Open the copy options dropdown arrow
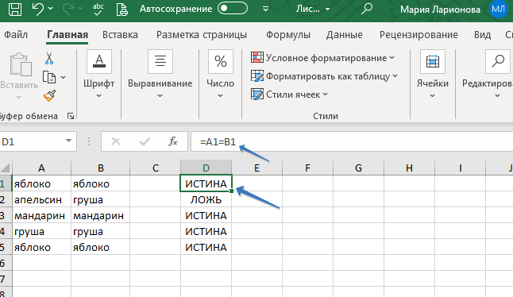The image size is (513, 297). click(64, 78)
